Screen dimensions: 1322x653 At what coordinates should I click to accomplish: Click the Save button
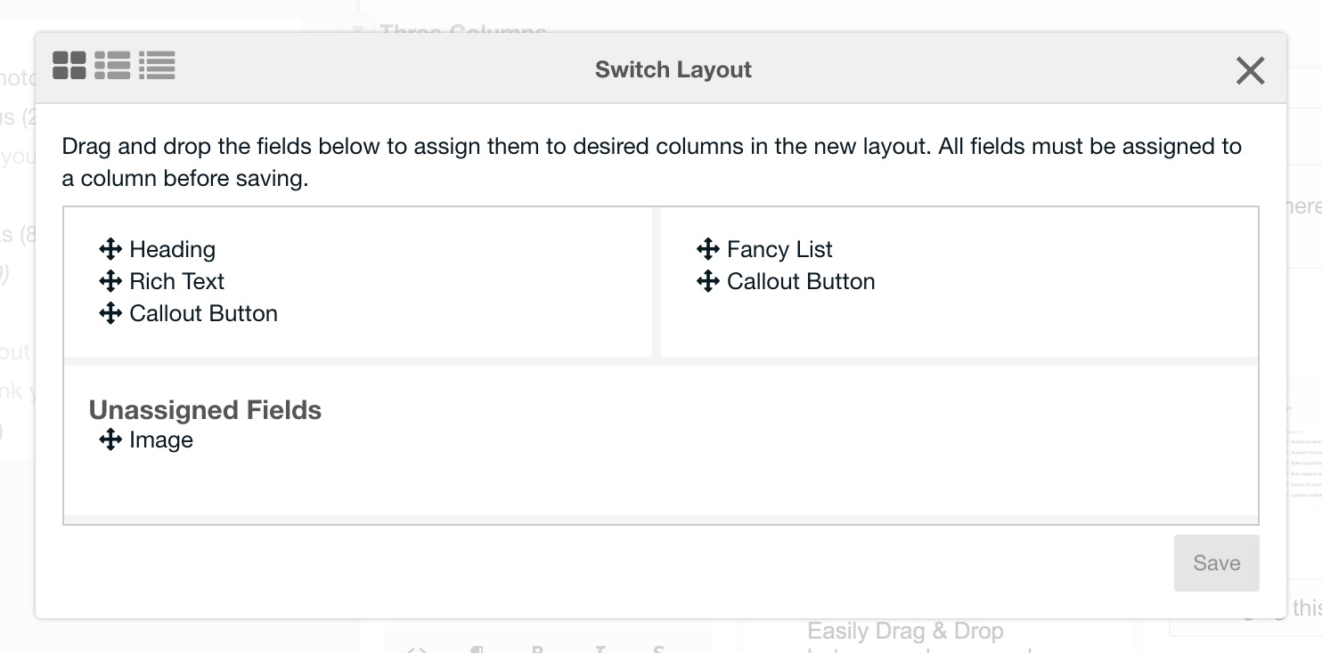click(1217, 563)
